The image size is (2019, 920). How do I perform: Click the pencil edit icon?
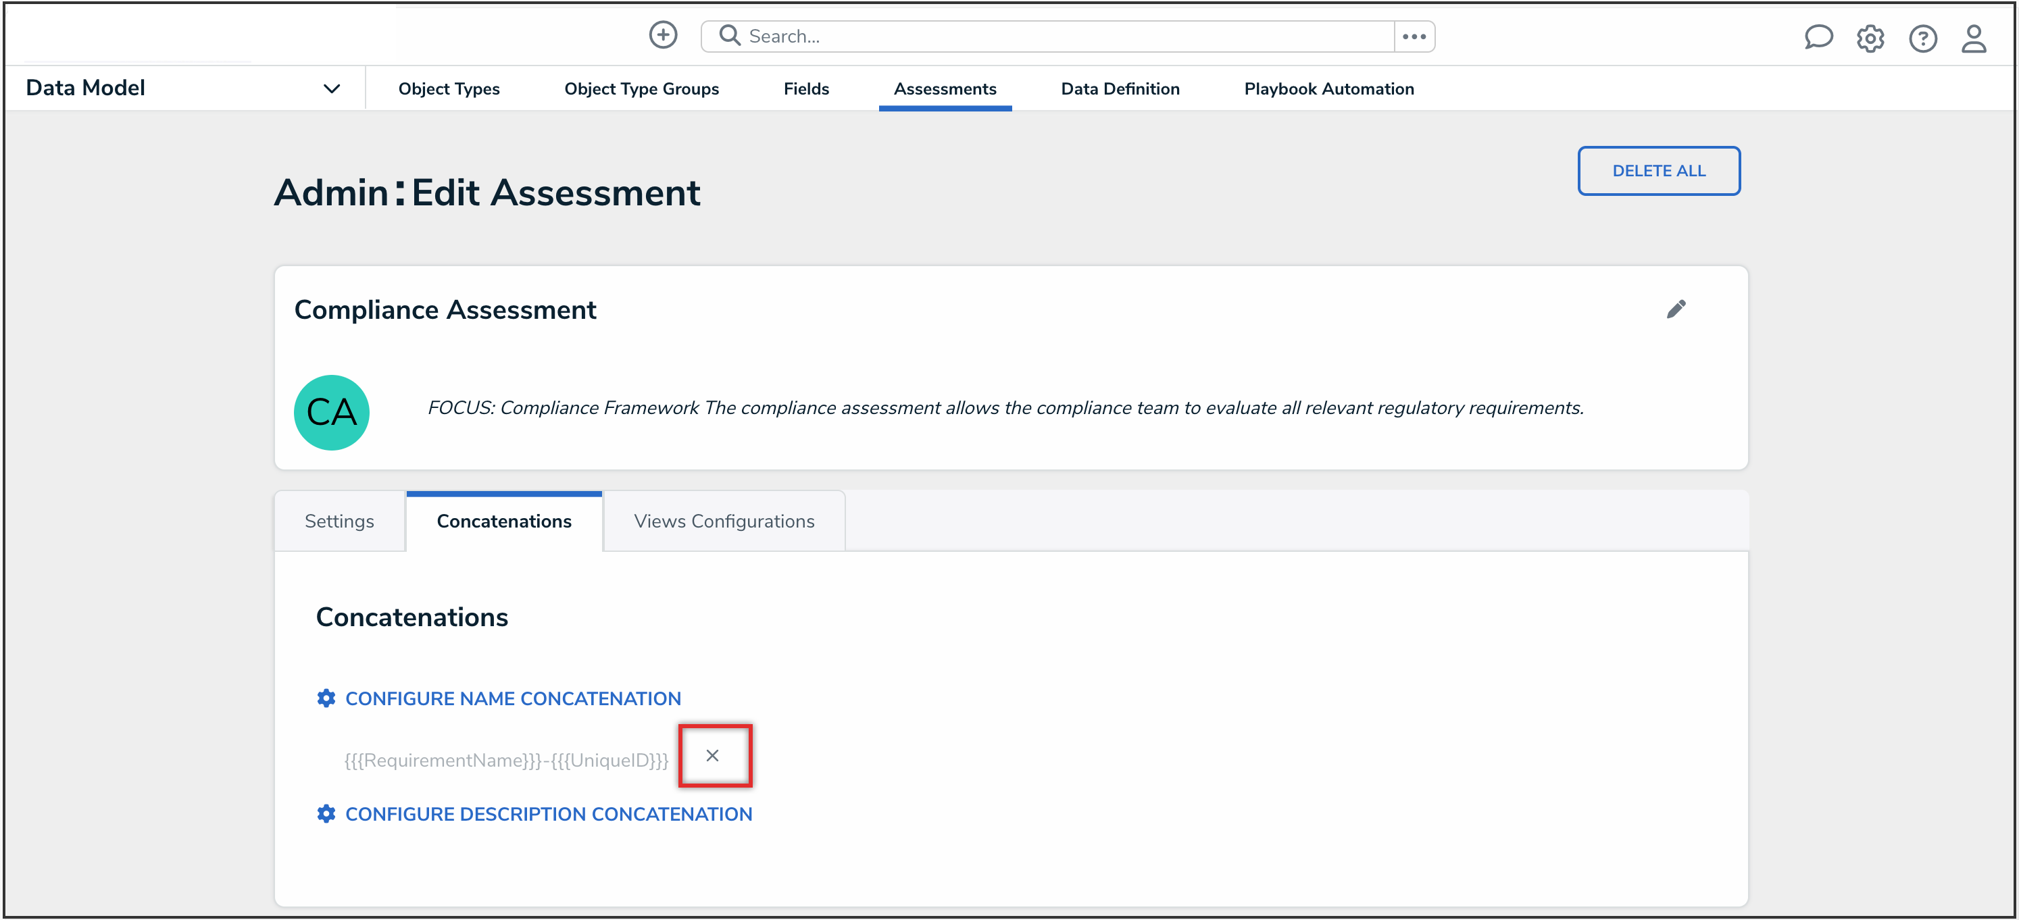tap(1676, 309)
